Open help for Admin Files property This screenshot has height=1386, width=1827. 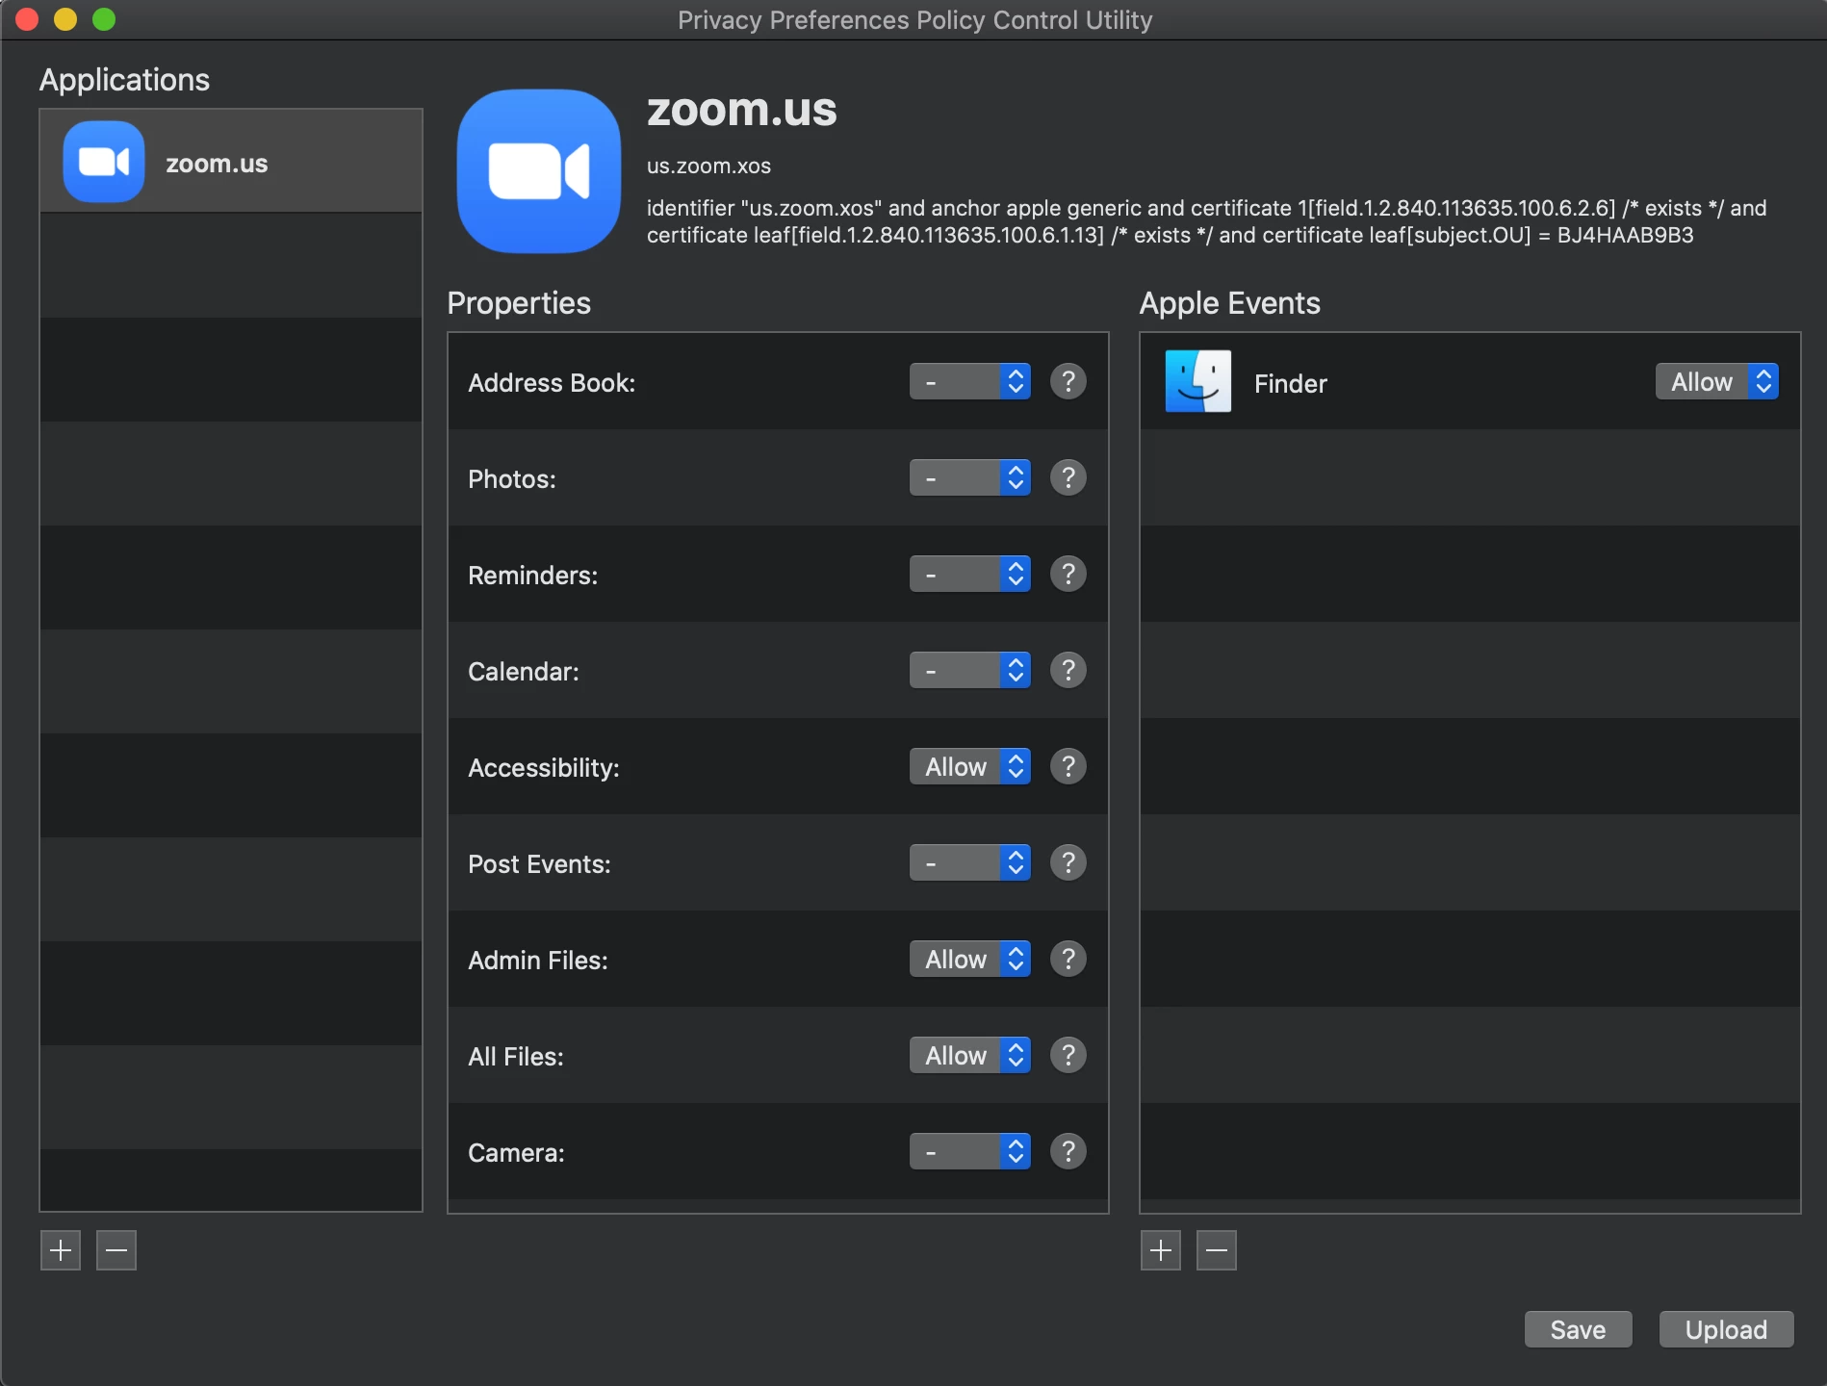(1068, 960)
